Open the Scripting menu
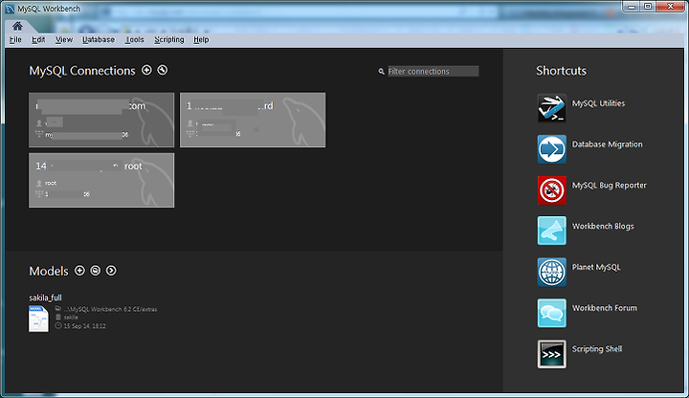The image size is (689, 398). [x=169, y=39]
